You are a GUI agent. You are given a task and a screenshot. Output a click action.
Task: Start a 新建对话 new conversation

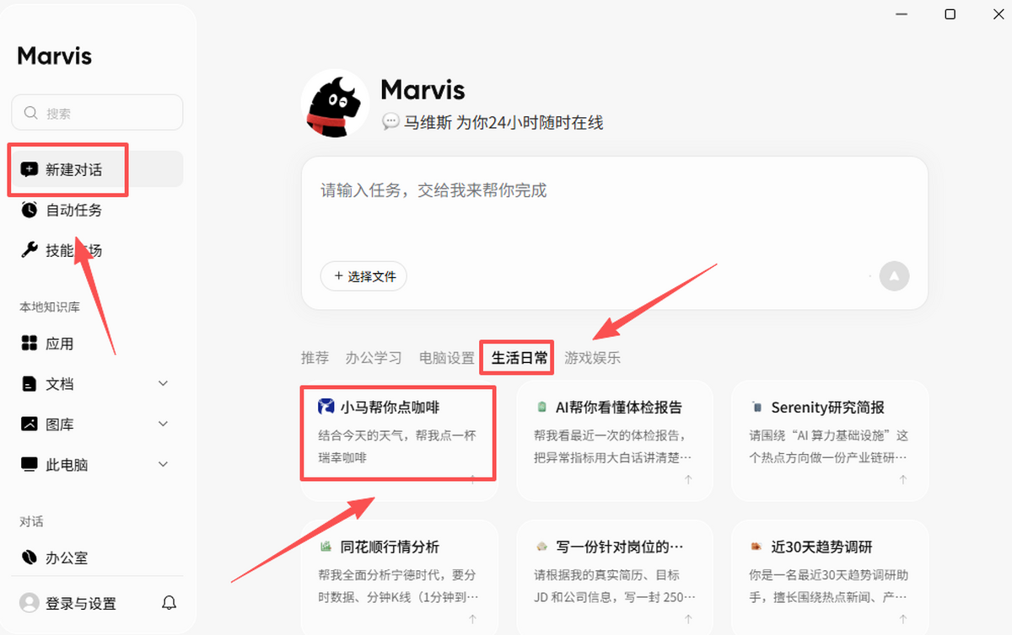tap(97, 169)
